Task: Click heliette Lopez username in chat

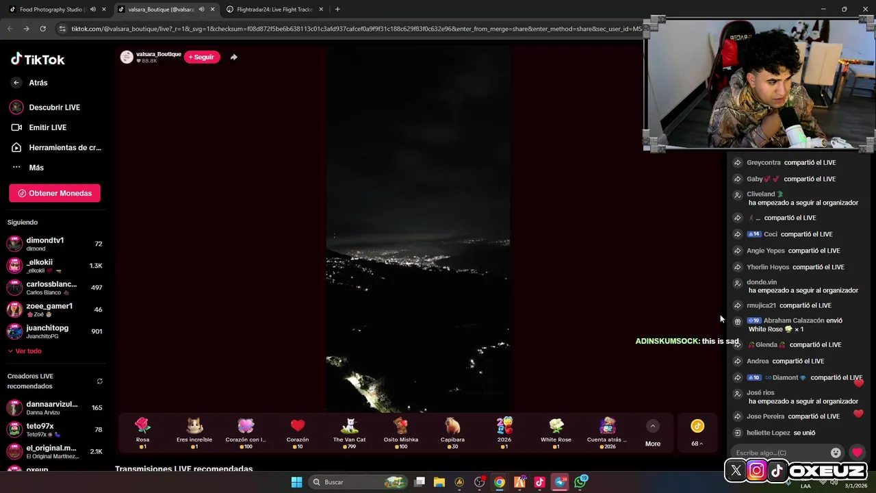Action: [769, 433]
